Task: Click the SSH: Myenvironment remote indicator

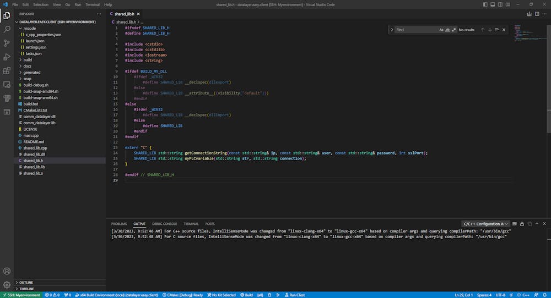Action: tap(20, 295)
